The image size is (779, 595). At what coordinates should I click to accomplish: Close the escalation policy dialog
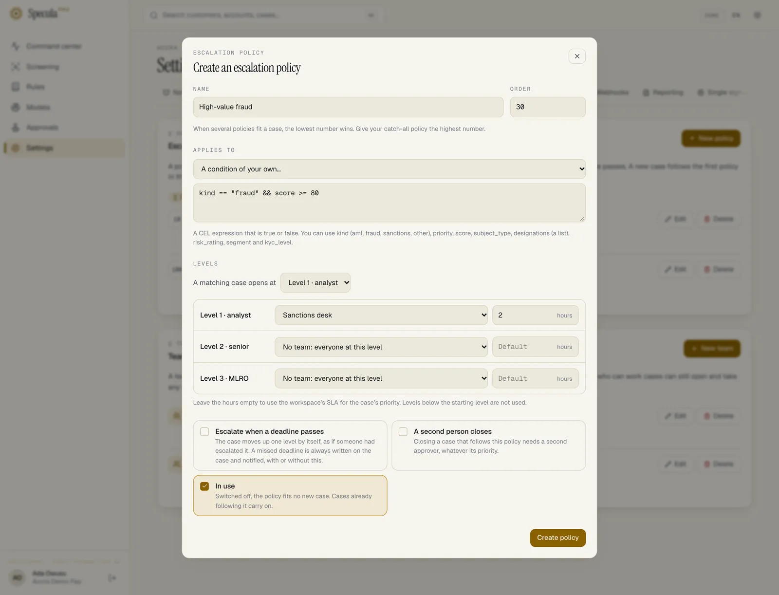(x=577, y=56)
